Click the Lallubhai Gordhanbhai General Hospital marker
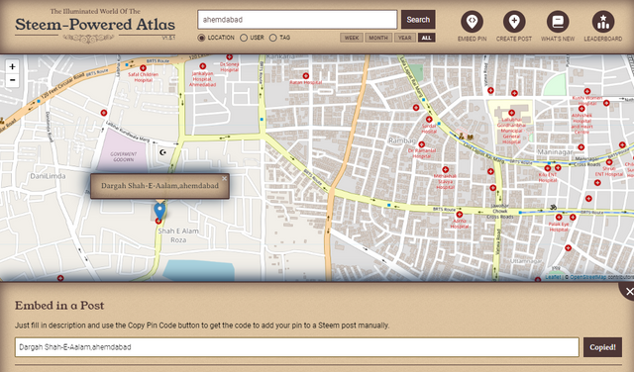Image resolution: width=634 pixels, height=372 pixels. [511, 113]
